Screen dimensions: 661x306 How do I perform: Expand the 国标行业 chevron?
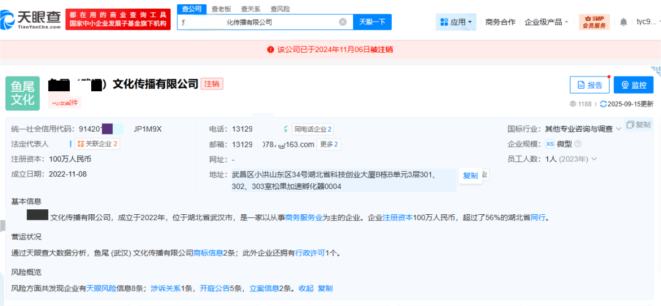tap(618, 129)
